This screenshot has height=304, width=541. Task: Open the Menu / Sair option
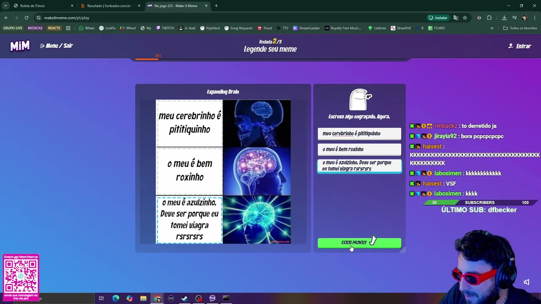(x=57, y=46)
